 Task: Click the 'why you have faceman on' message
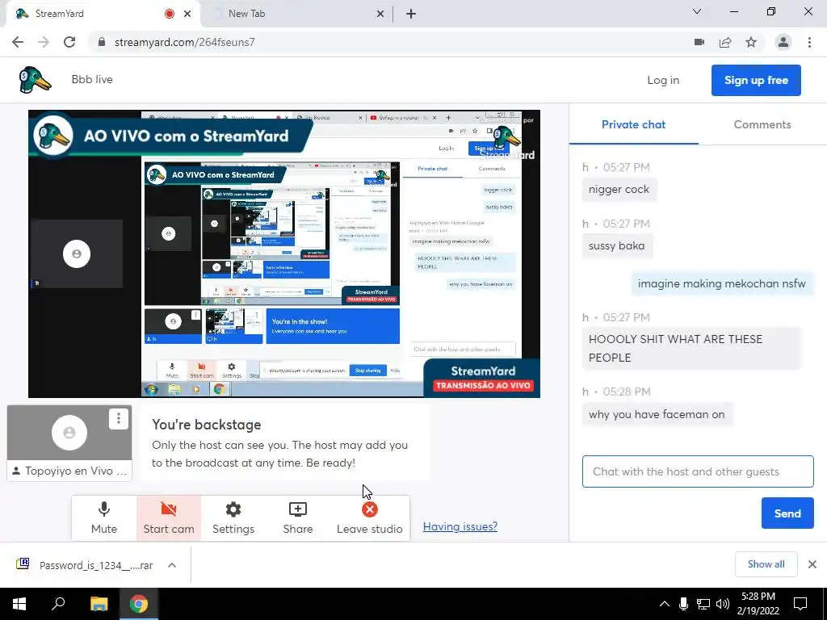(x=657, y=414)
